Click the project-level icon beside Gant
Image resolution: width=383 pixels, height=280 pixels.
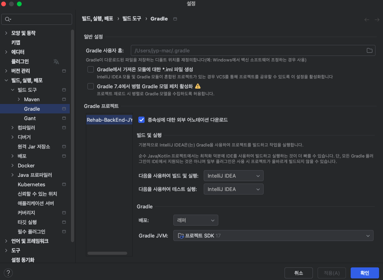tap(64, 118)
